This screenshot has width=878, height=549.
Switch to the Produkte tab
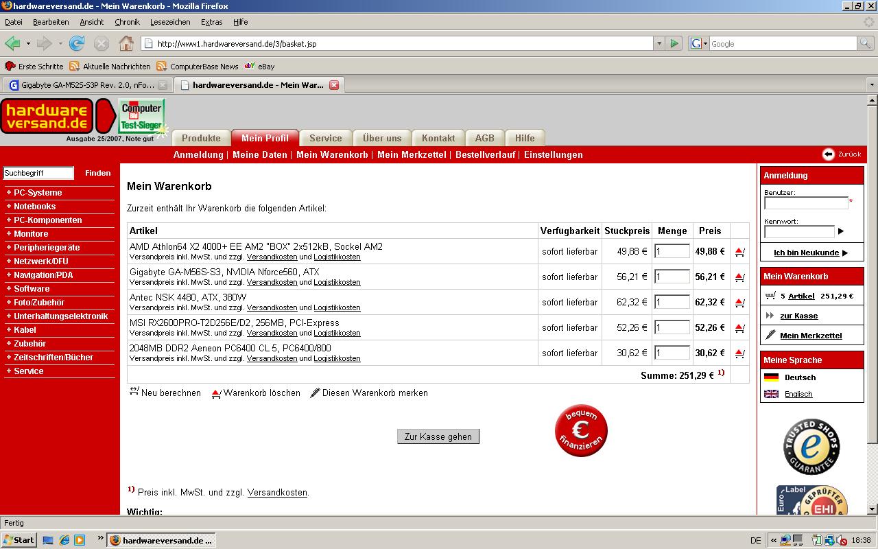point(201,138)
